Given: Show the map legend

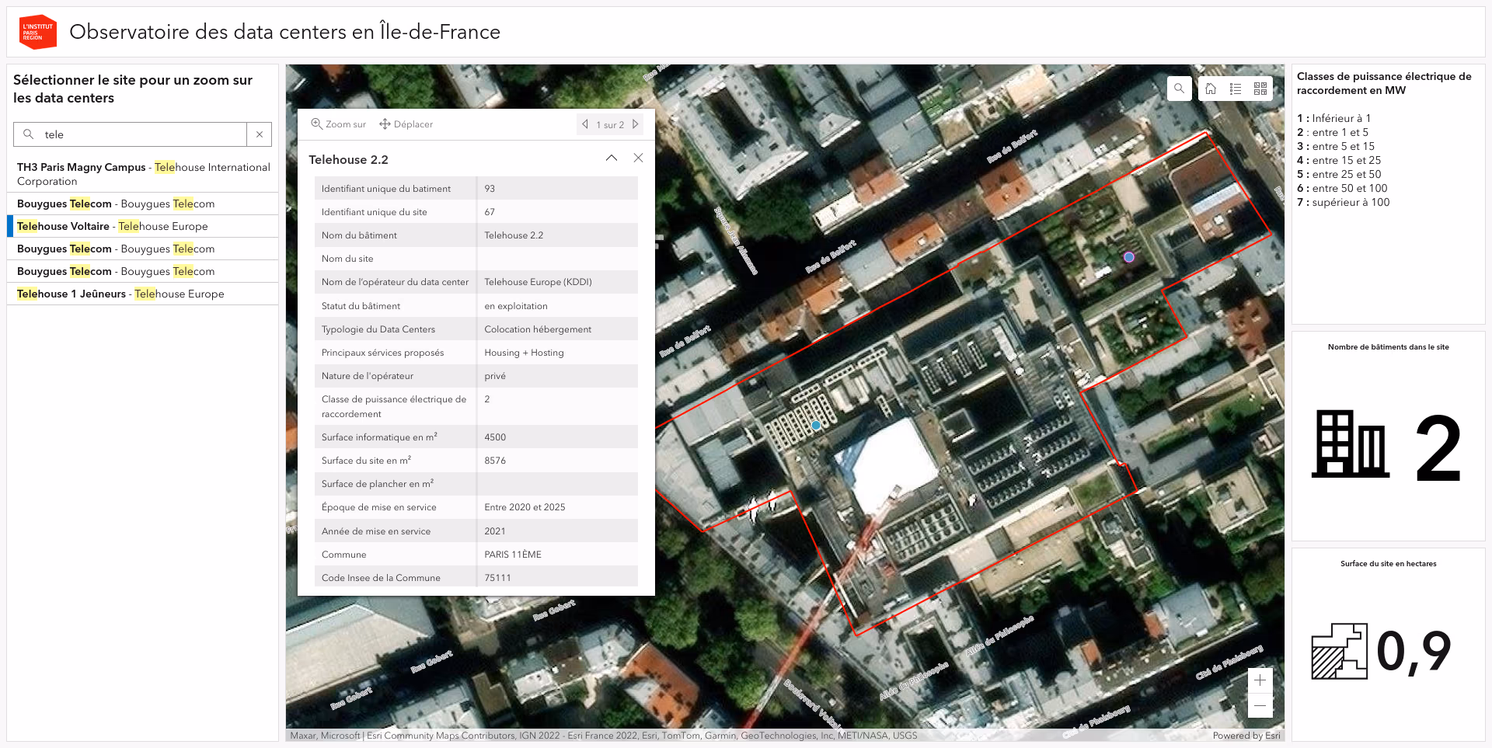Looking at the screenshot, I should (x=1236, y=89).
